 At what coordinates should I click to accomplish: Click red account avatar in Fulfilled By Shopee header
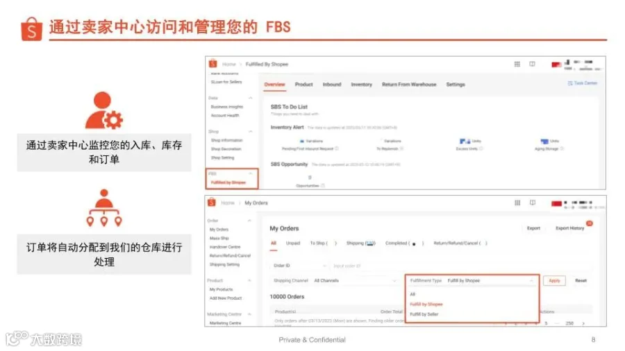pyautogui.click(x=556, y=65)
